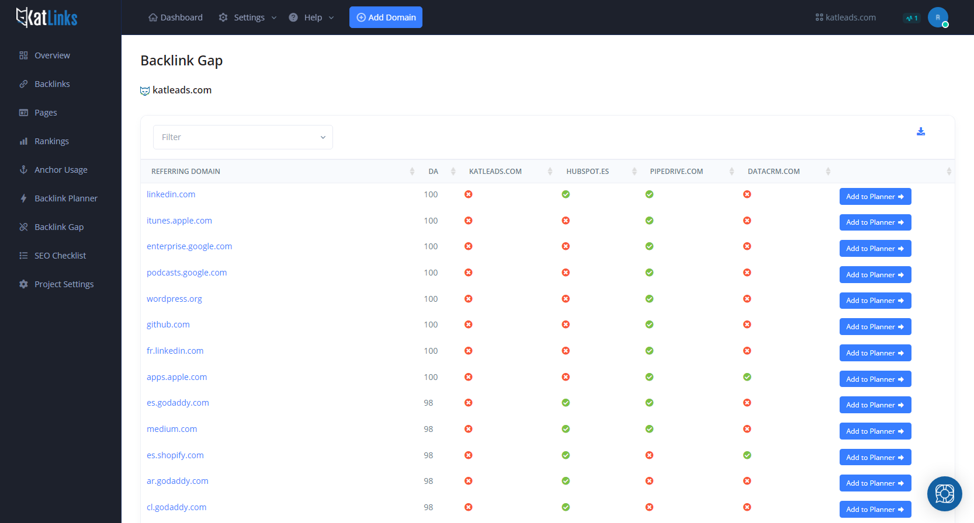
Task: Click the user avatar icon
Action: click(x=938, y=18)
